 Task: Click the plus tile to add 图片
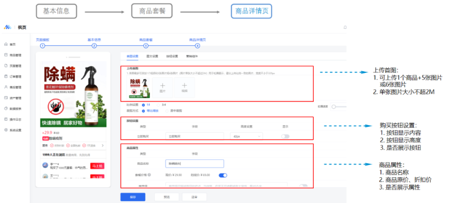pyautogui.click(x=163, y=87)
